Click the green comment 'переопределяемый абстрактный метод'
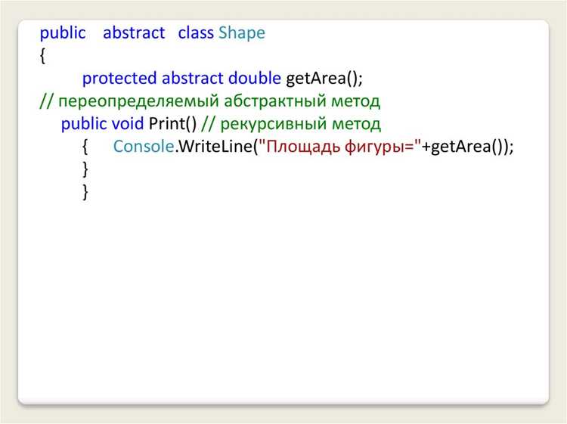The height and width of the screenshot is (424, 567). (219, 101)
